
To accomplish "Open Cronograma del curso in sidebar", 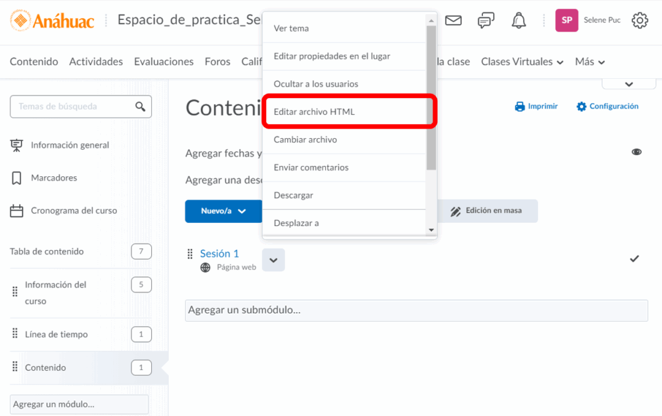I will [x=74, y=211].
